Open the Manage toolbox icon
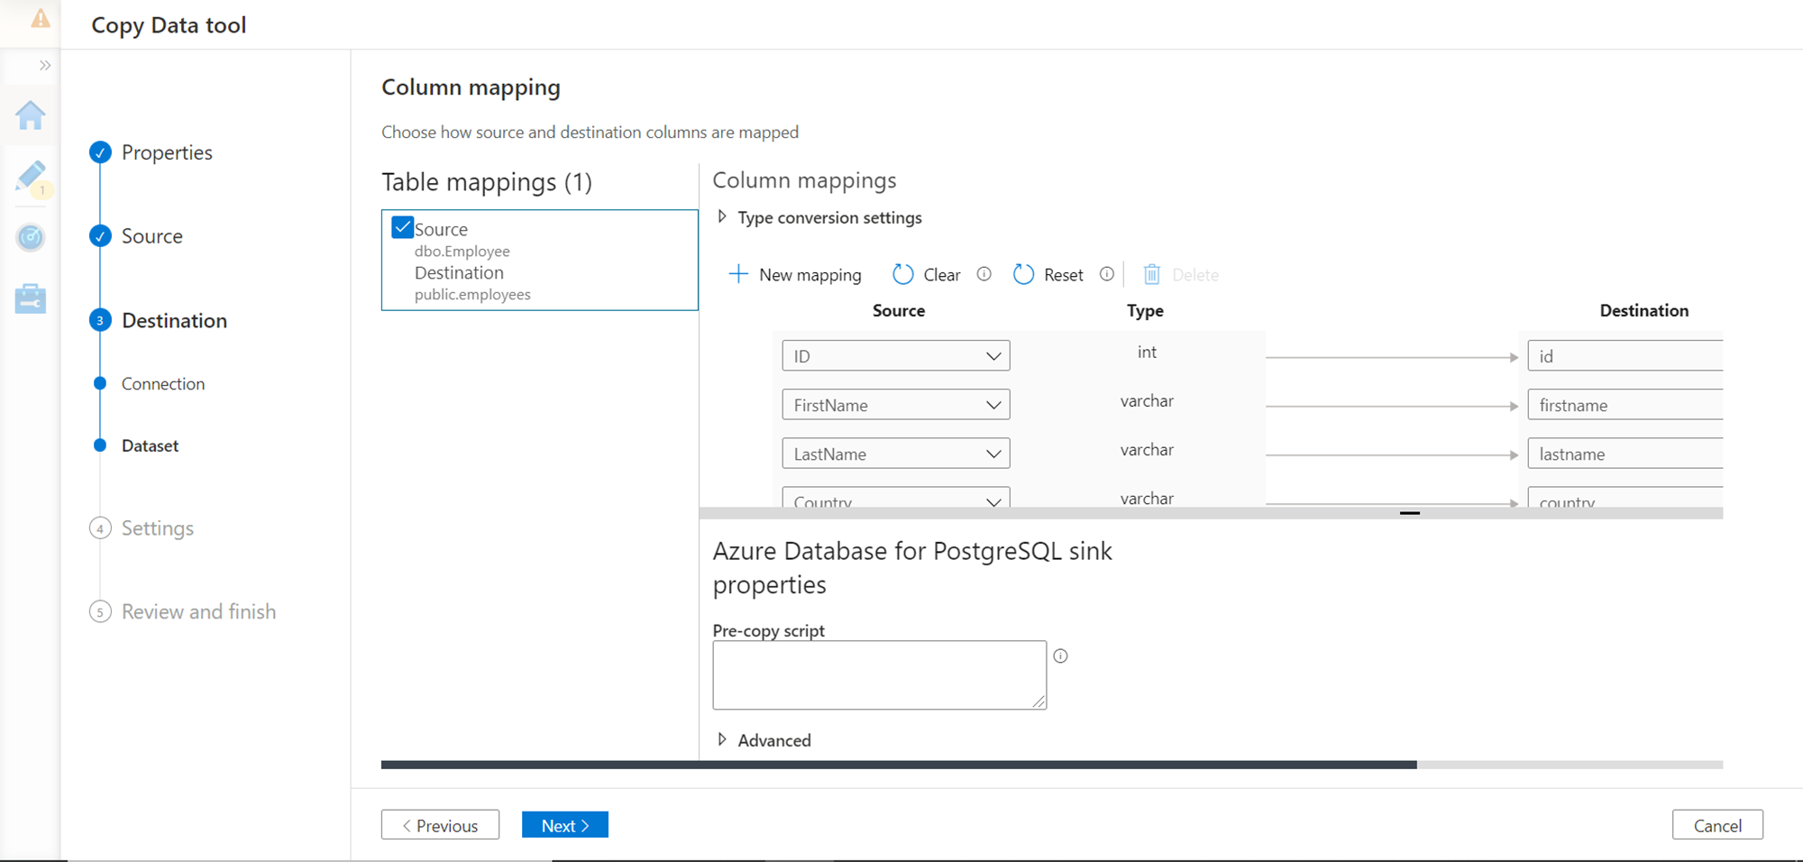 click(31, 298)
